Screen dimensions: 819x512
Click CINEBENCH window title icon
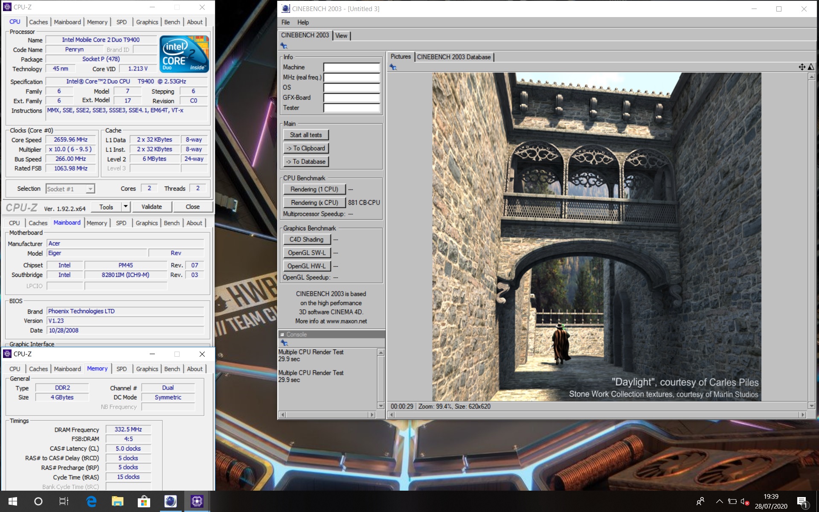285,9
